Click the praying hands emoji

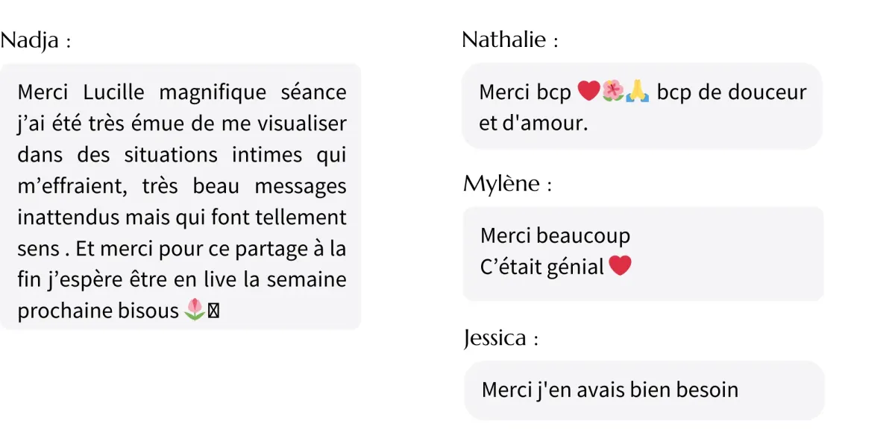[638, 92]
